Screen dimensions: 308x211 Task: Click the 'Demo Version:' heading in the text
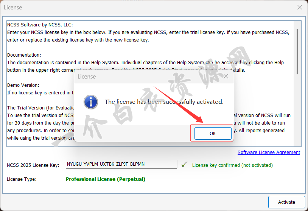pyautogui.click(x=23, y=85)
